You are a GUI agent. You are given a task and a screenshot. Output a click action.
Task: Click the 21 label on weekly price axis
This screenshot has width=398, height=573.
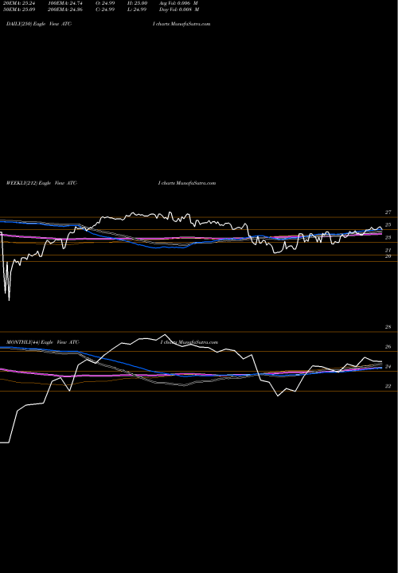coord(388,251)
